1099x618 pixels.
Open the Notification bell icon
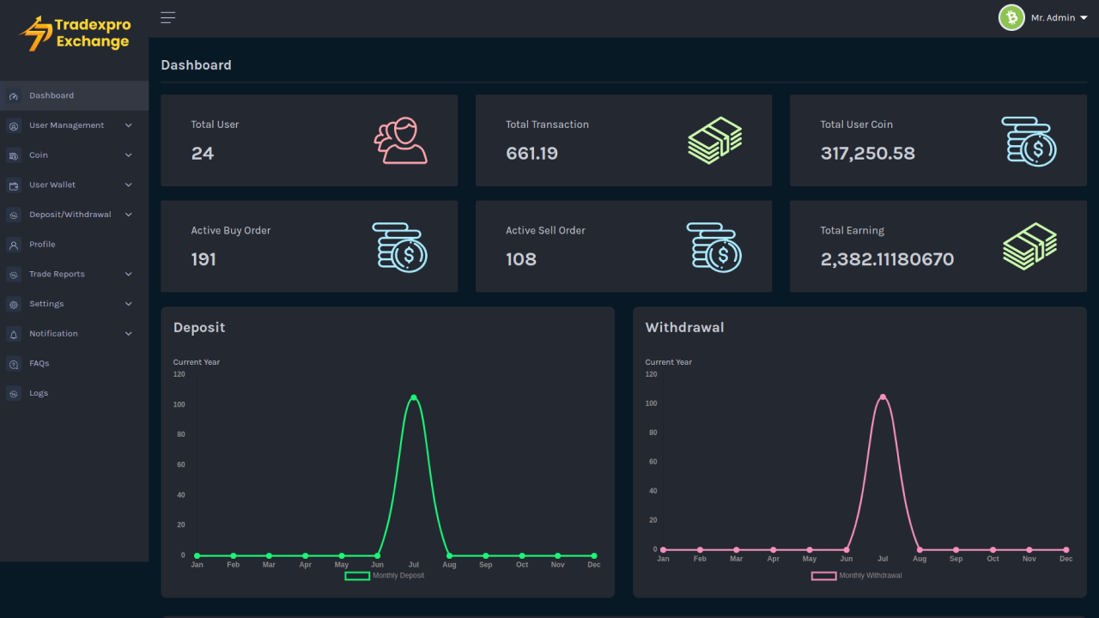click(12, 333)
